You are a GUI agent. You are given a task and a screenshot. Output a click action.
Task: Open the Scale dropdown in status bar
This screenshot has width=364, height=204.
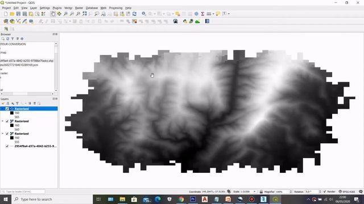tap(254, 192)
